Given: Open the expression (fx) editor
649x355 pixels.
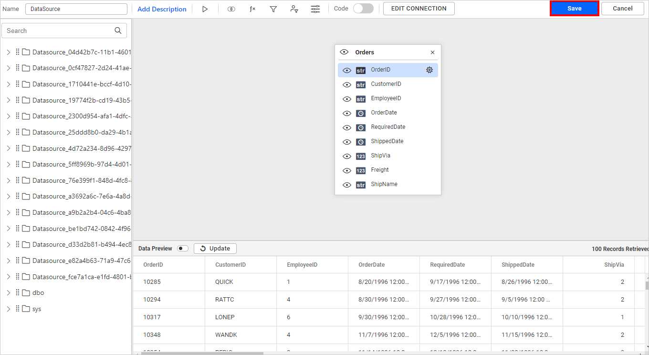Looking at the screenshot, I should point(252,9).
